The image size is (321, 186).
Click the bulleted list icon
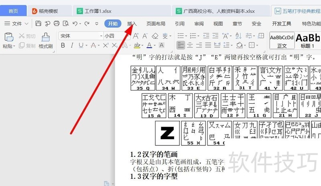pos(181,36)
